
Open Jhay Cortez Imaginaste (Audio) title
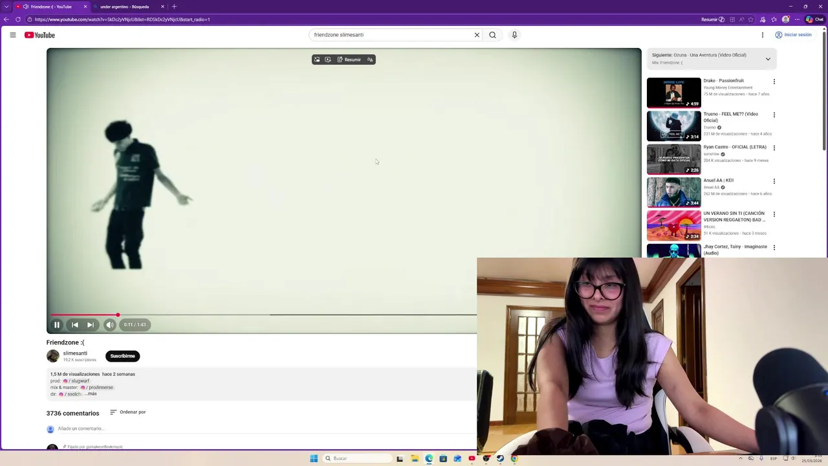735,250
